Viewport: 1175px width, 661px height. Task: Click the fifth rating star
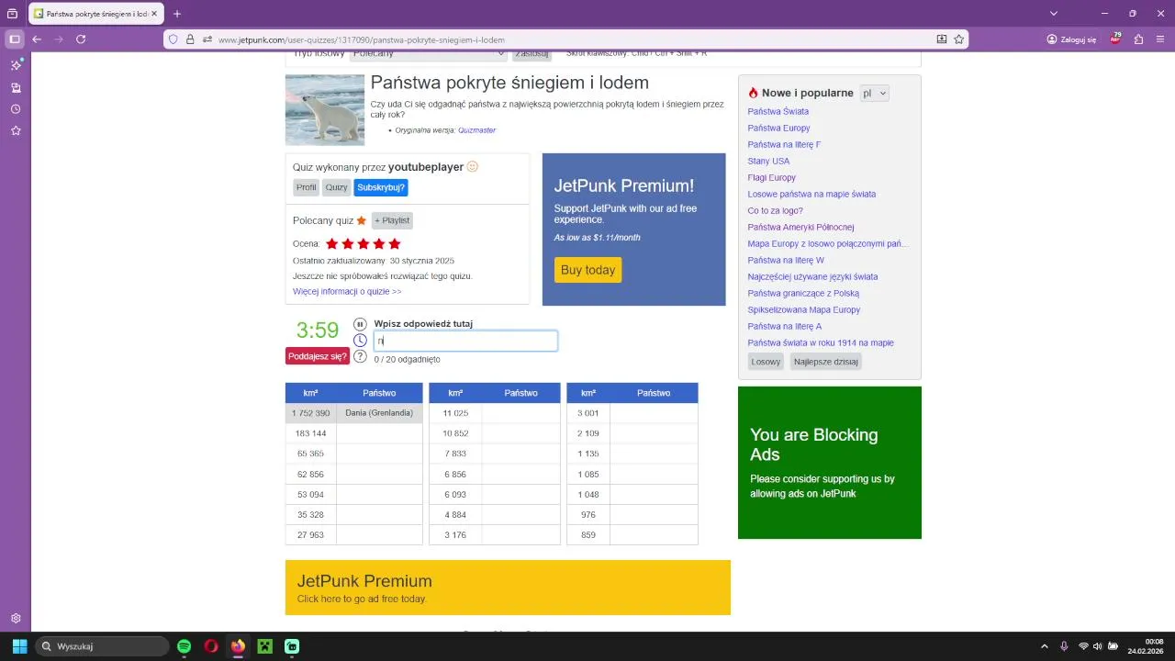click(395, 244)
